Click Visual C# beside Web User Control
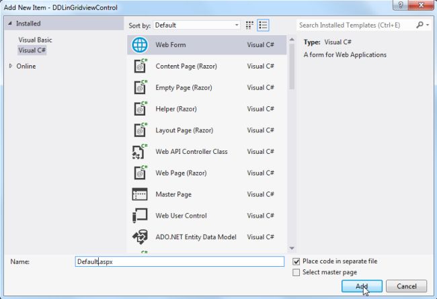437x299 pixels. pyautogui.click(x=261, y=216)
